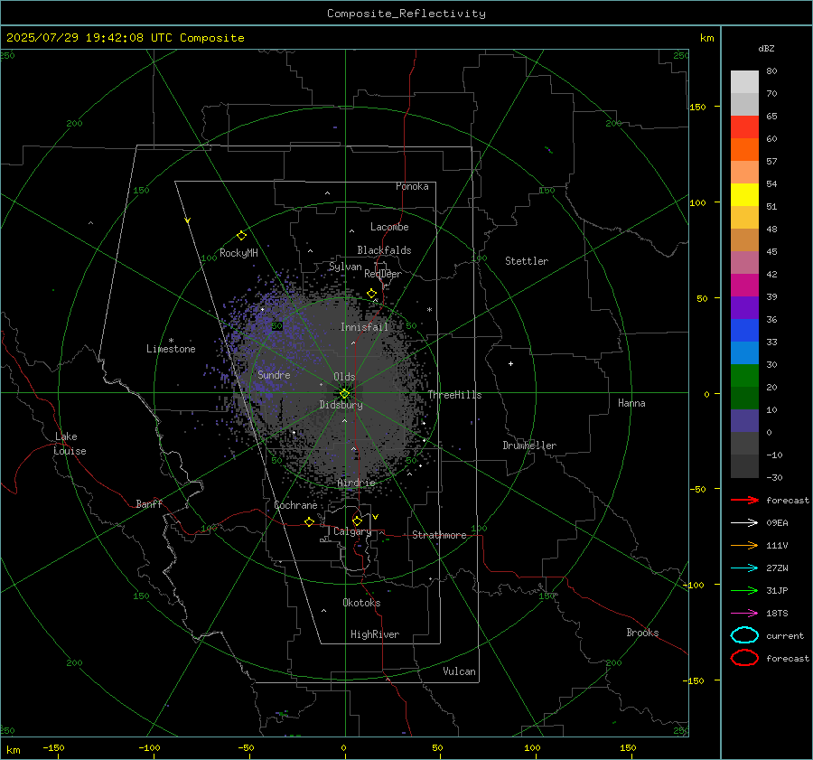Screen dimensions: 813x760
Task: Click the cyan current ellipse symbol
Action: tap(744, 635)
